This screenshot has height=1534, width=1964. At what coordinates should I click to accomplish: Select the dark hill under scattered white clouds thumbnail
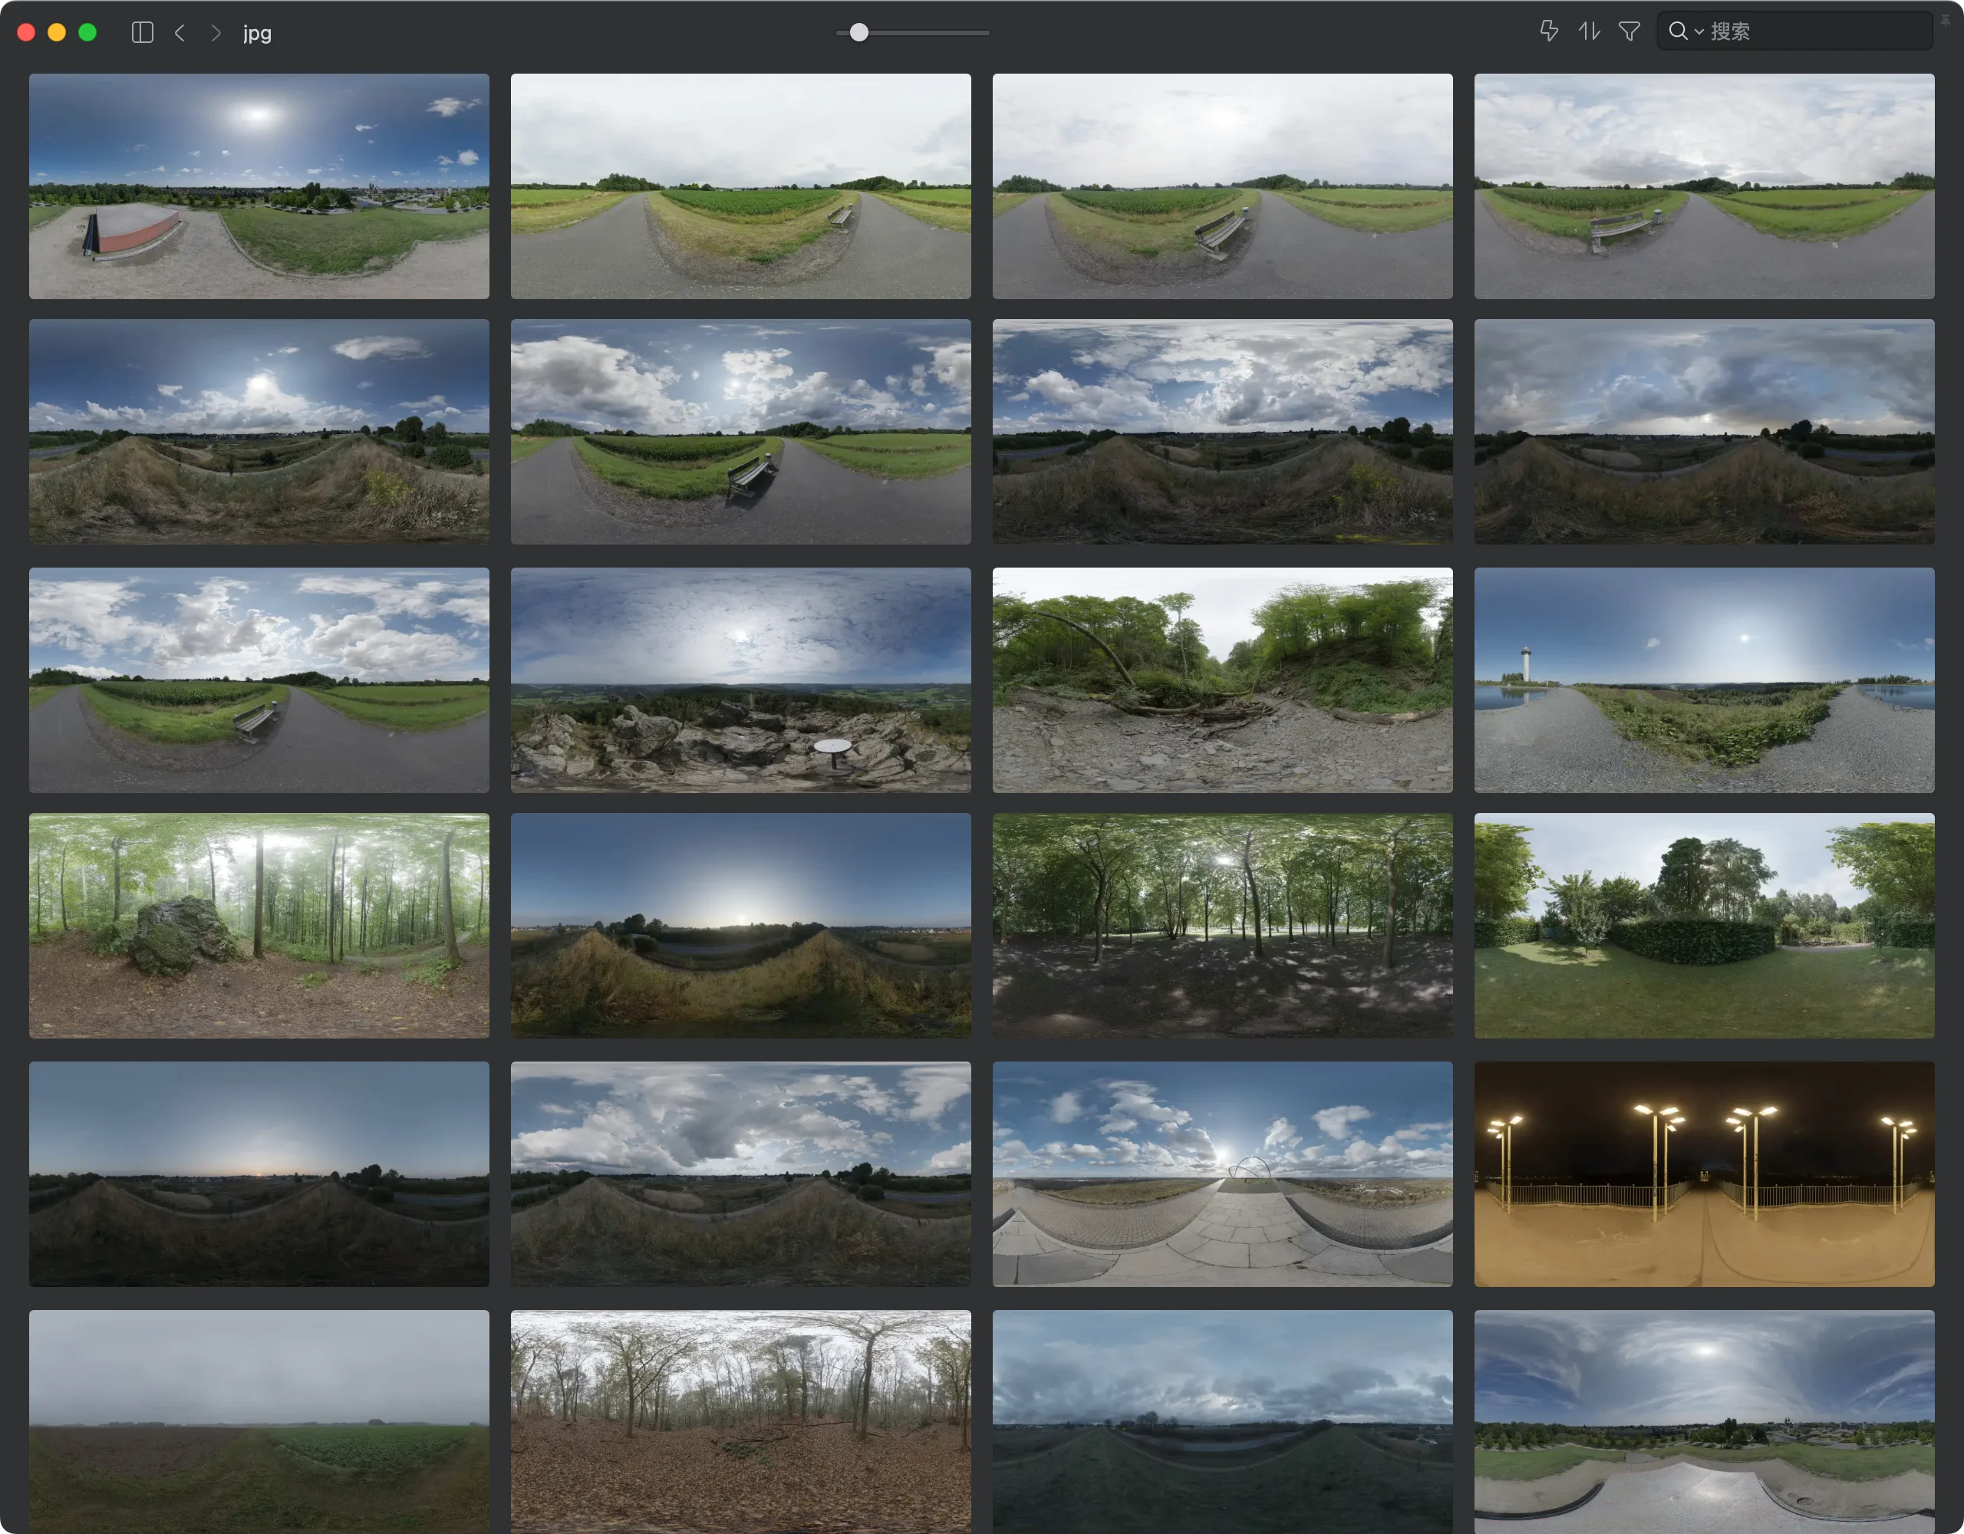(x=1223, y=432)
